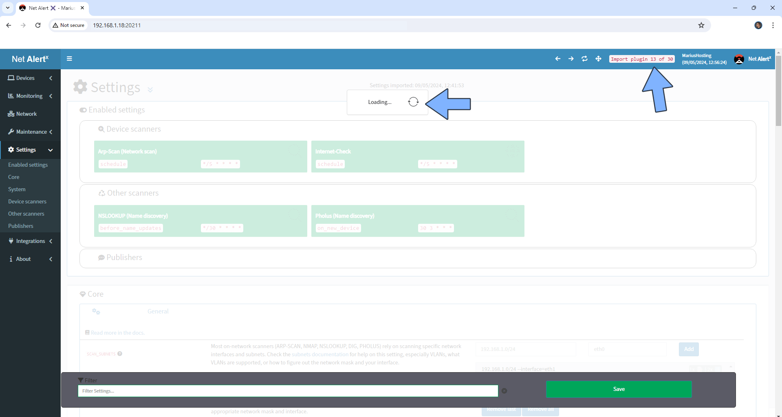Refresh data with the circular sync icon
The image size is (782, 417).
[x=584, y=59]
